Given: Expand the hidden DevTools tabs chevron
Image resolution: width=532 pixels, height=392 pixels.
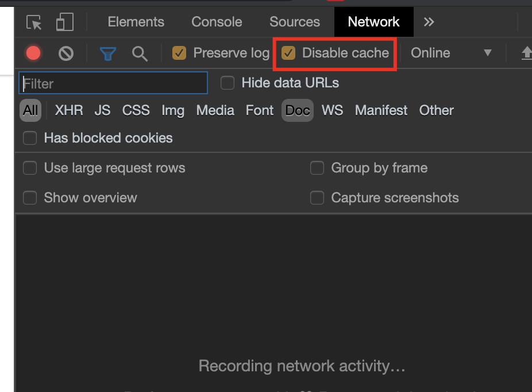Looking at the screenshot, I should (x=429, y=22).
